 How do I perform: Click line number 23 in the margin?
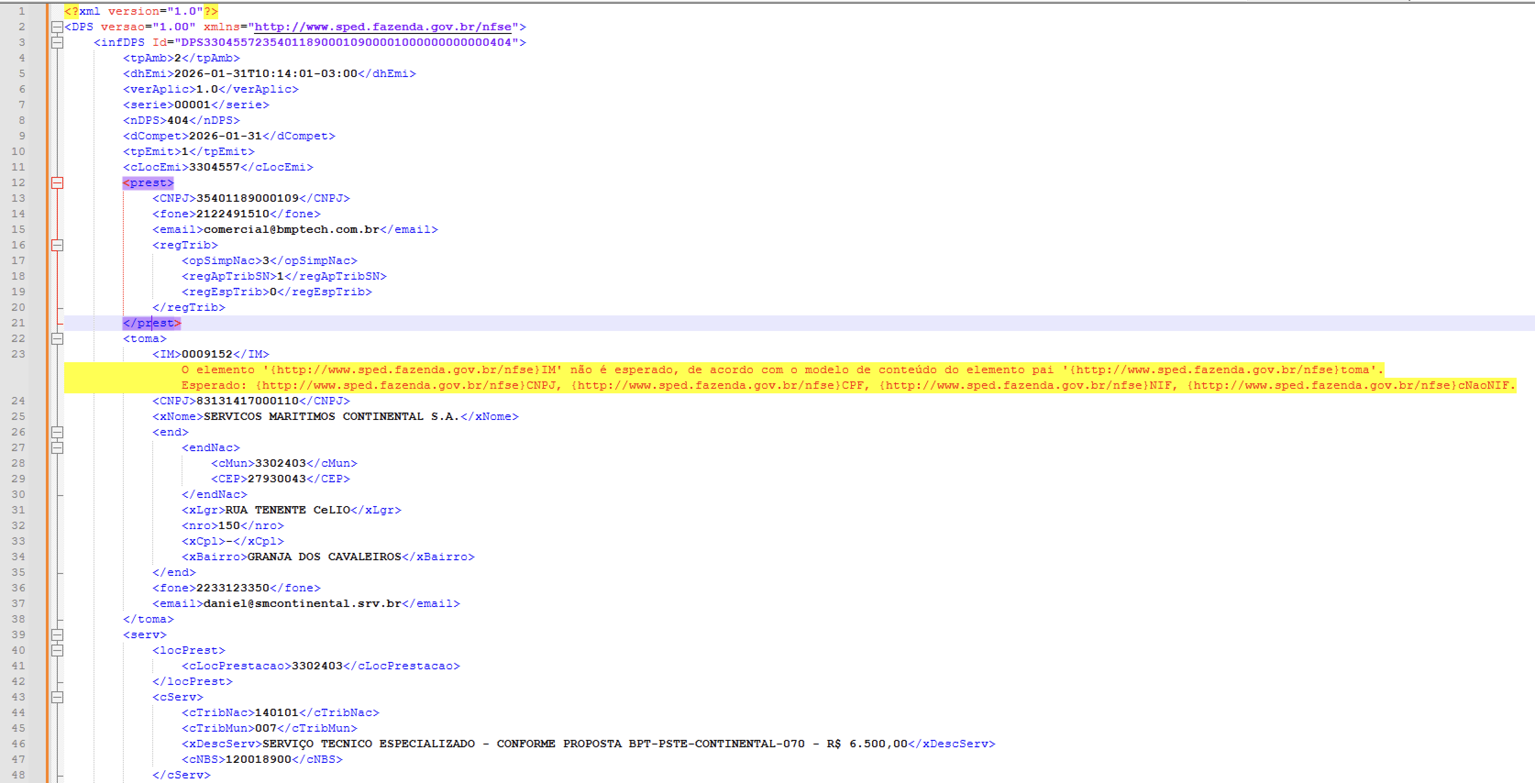[18, 354]
